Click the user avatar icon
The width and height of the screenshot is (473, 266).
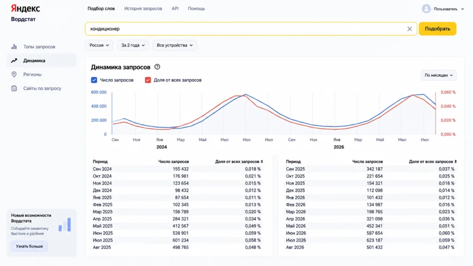426,9
